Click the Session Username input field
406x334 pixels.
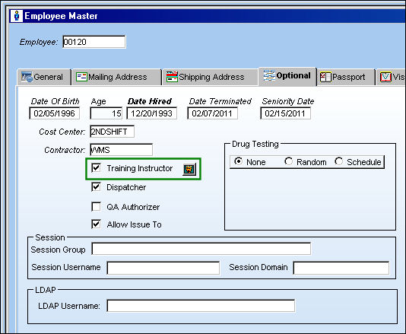[x=163, y=268]
